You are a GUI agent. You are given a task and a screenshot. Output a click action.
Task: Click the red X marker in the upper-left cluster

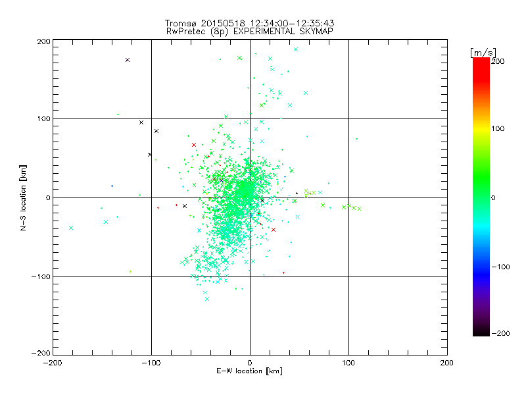coord(194,145)
